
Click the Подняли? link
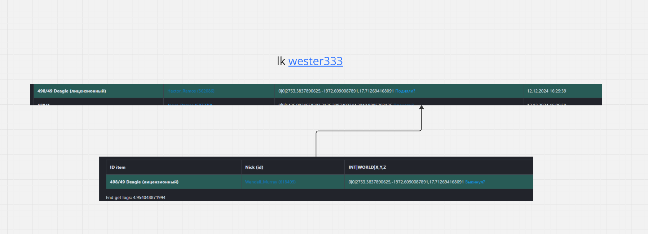coord(405,91)
